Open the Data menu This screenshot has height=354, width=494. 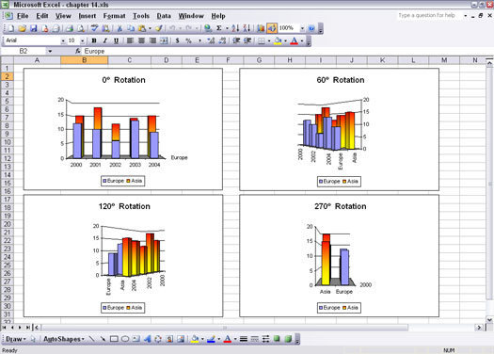[164, 16]
